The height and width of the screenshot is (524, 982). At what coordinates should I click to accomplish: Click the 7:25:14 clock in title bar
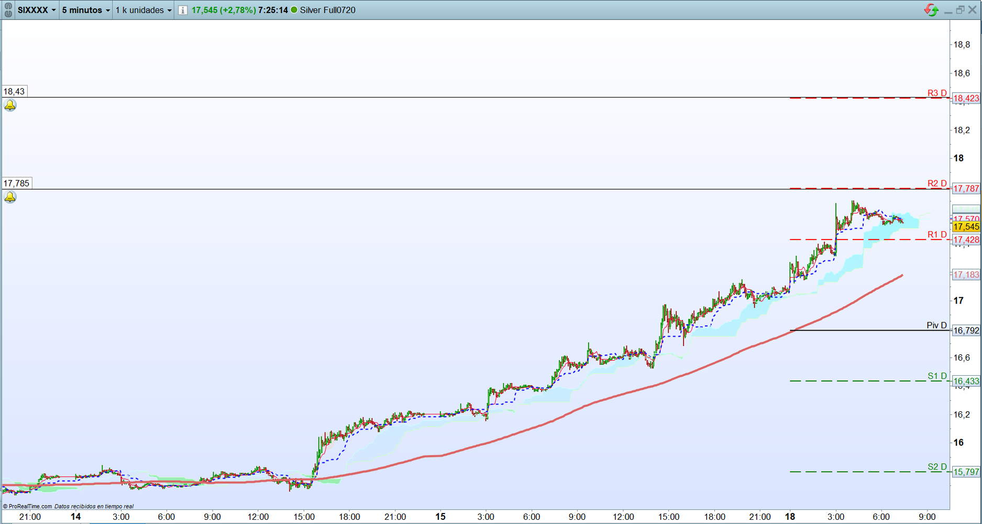[x=273, y=10]
